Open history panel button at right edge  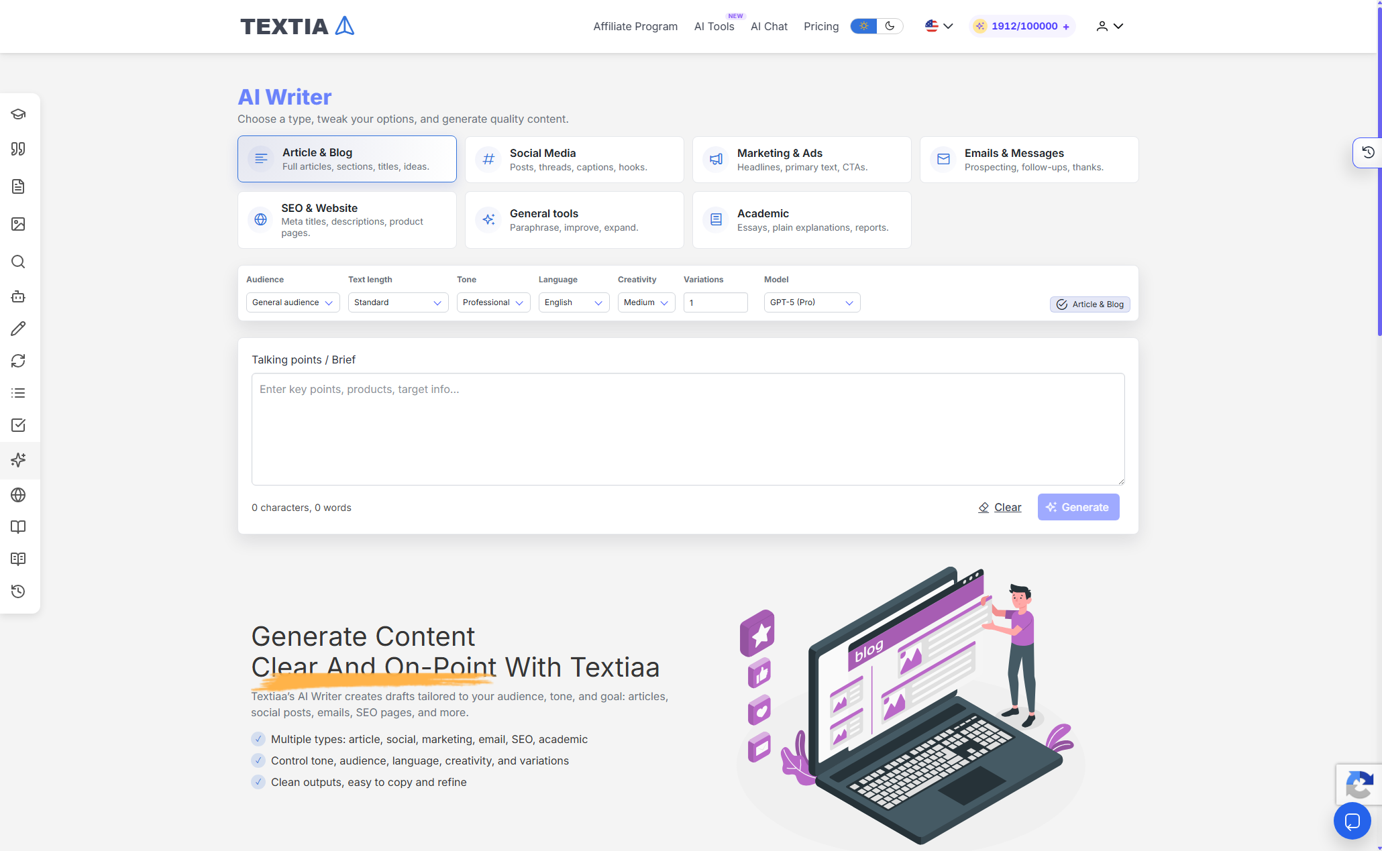(1368, 152)
